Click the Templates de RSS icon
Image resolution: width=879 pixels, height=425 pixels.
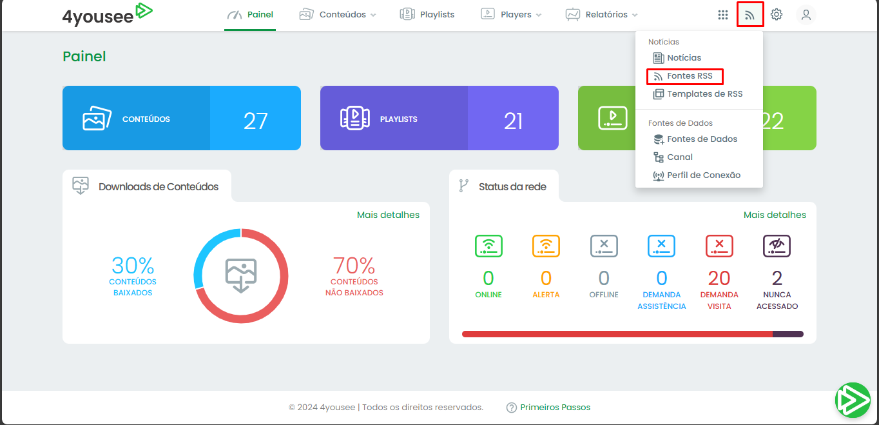click(x=658, y=94)
